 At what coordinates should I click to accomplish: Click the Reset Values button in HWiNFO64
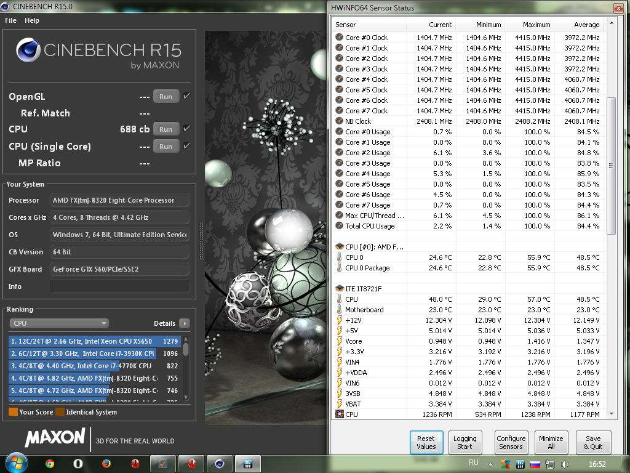click(426, 442)
